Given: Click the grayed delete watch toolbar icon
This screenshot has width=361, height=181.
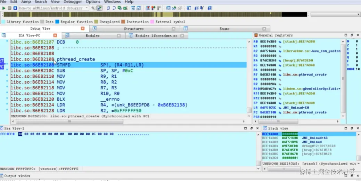Looking at the screenshot, I should [180, 8].
